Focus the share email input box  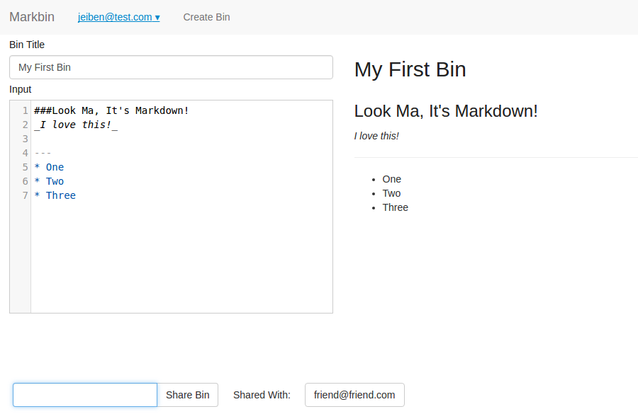pos(84,395)
